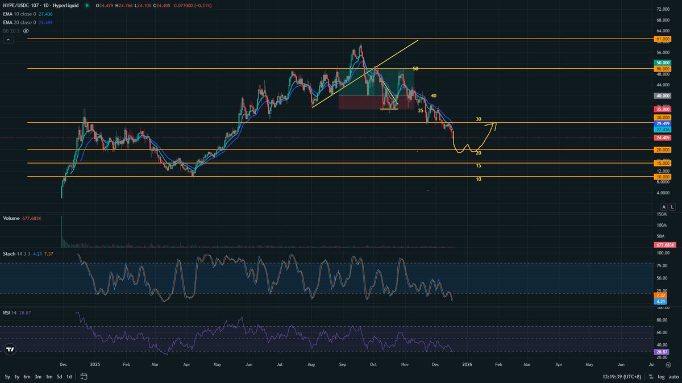This screenshot has width=682, height=383.
Task: Select the Stoch 14 3 3 legend
Action: [x=16, y=255]
